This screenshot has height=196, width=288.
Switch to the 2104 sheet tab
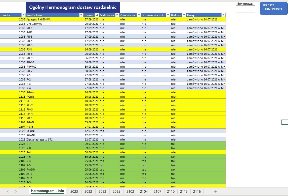144,191
